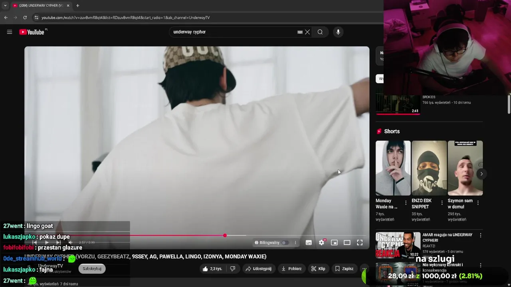Enter fullscreen mode
Screen dimensions: 511x287
click(x=360, y=242)
